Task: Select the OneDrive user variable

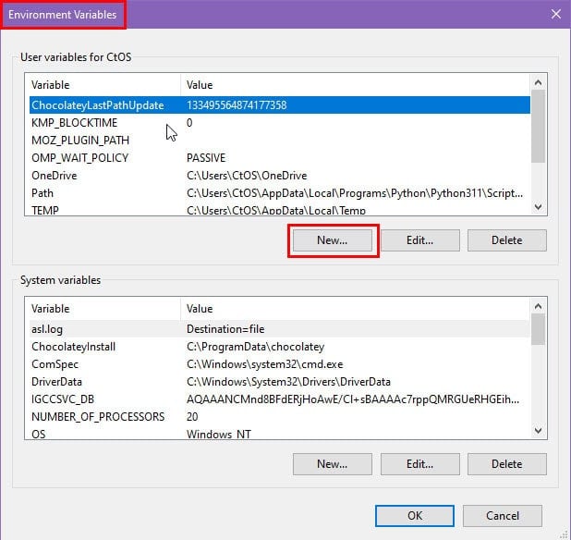Action: pos(280,176)
